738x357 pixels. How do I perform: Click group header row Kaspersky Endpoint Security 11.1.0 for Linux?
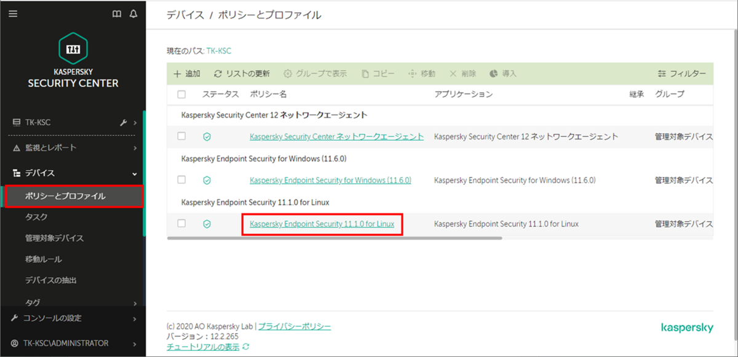coord(440,202)
